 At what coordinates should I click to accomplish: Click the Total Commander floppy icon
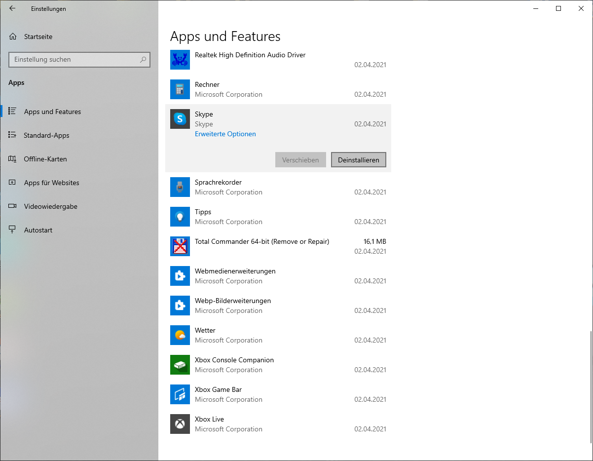tap(180, 246)
